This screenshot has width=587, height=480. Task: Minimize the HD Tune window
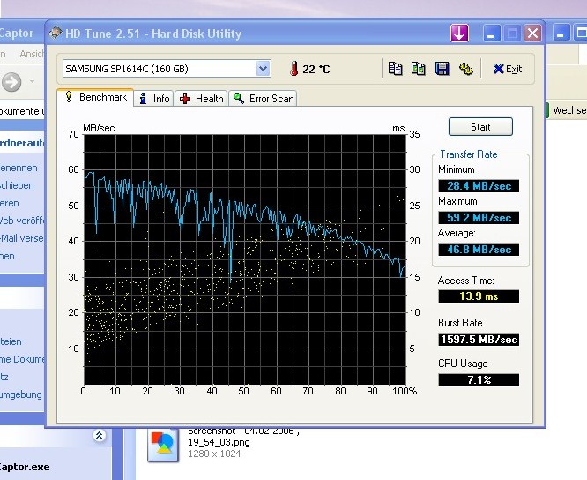pyautogui.click(x=492, y=34)
